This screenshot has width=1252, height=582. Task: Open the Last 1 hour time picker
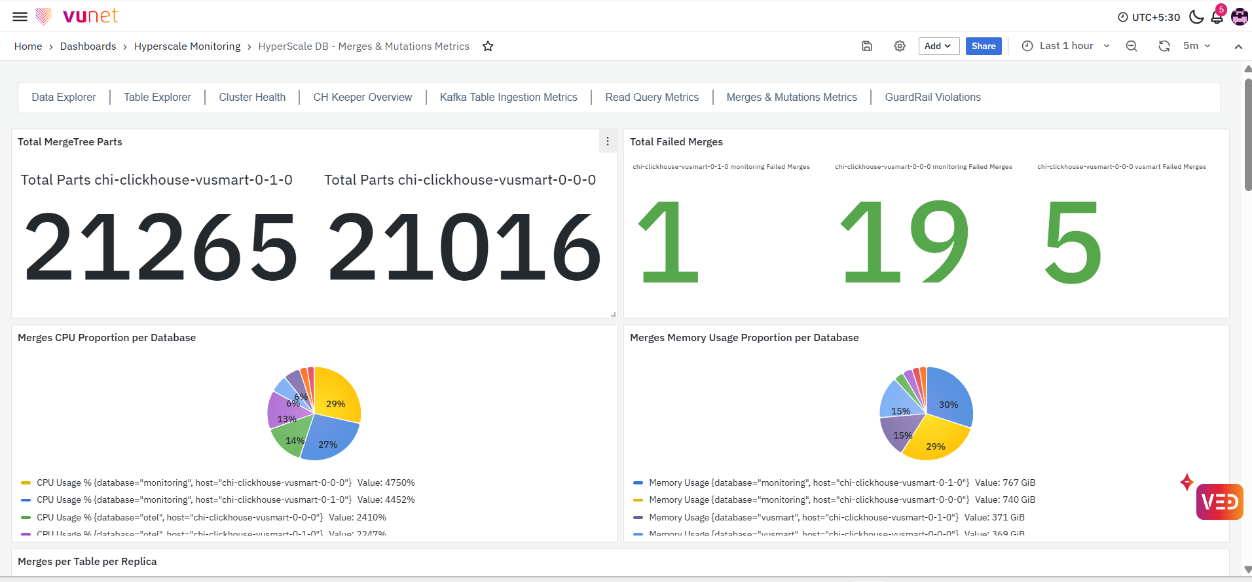click(1066, 46)
